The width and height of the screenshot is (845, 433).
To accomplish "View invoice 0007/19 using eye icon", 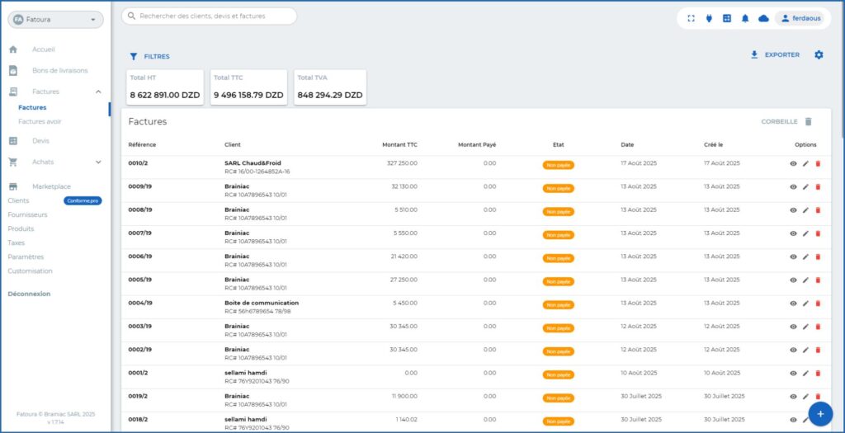I will (x=793, y=233).
